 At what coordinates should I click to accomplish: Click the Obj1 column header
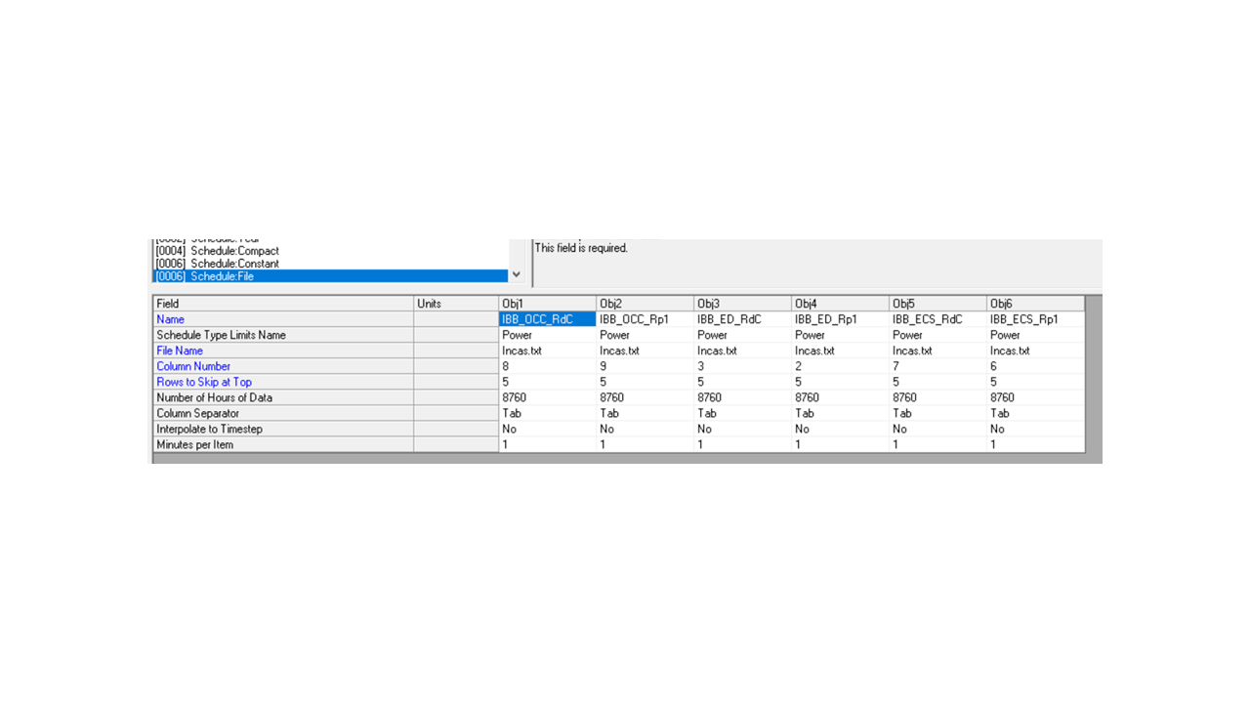[547, 304]
